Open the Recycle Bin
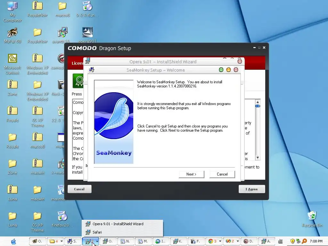Screen dimensions: 328x246 (312, 219)
